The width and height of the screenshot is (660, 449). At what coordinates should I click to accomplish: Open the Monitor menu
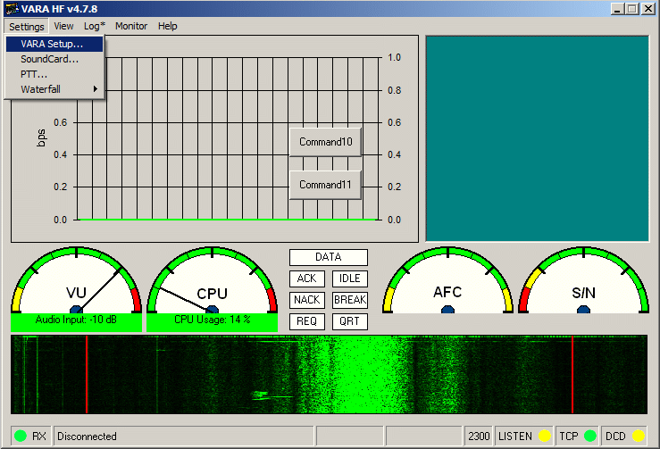[x=131, y=27]
